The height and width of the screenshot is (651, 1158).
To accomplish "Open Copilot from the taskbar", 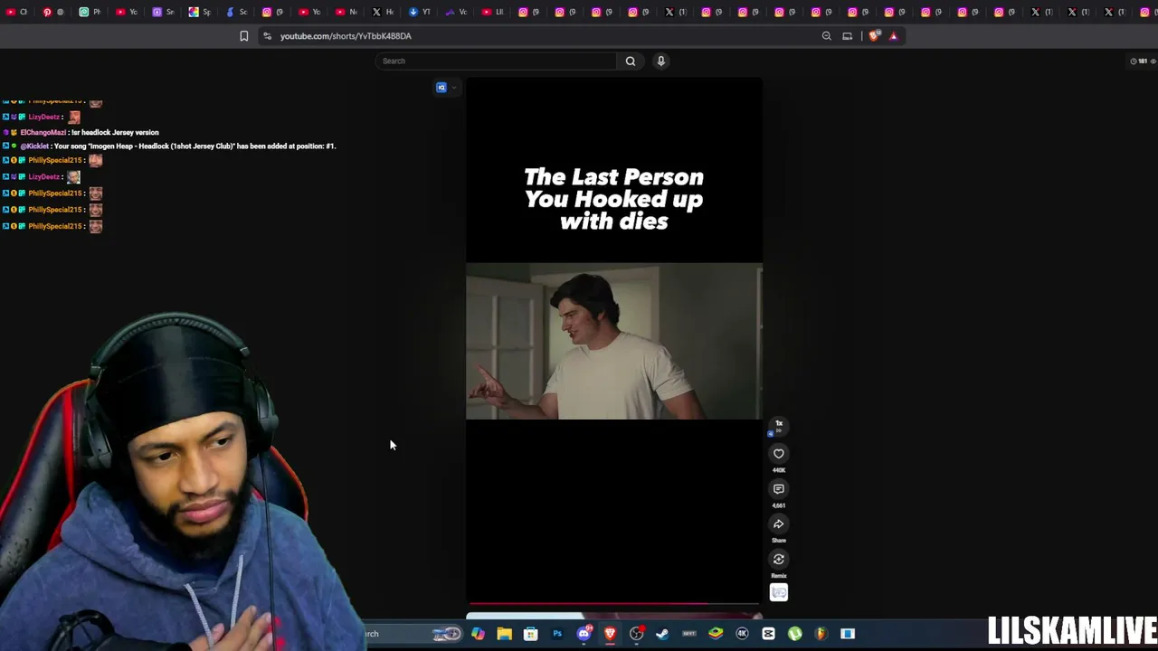I will (478, 634).
